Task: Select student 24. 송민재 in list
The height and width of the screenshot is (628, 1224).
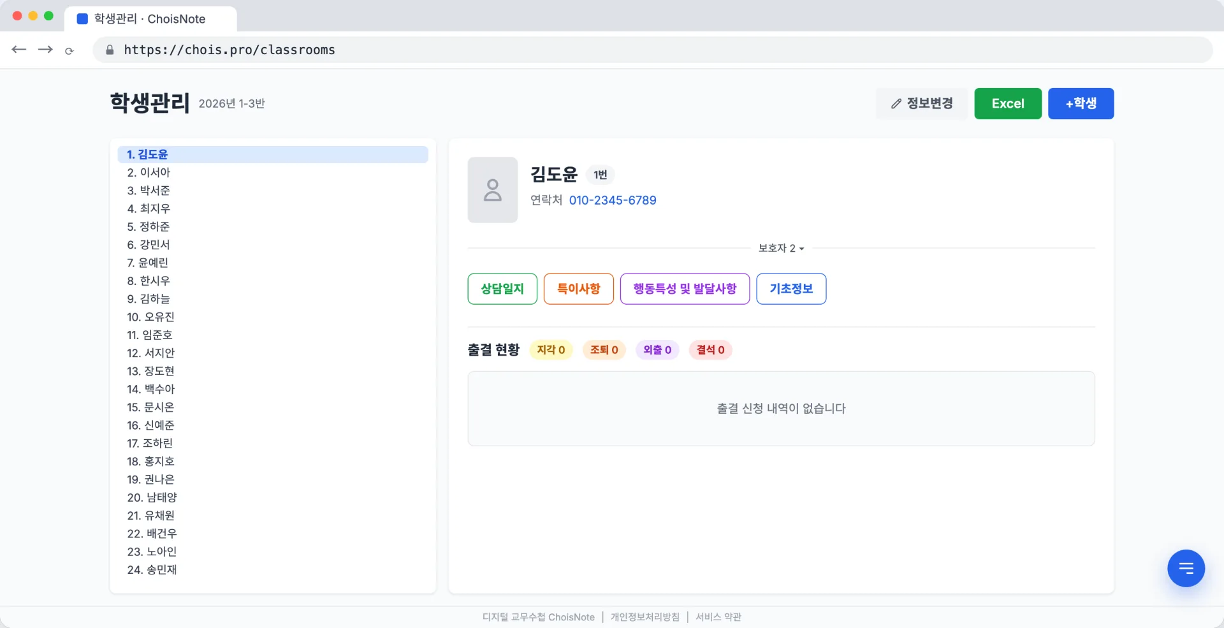Action: click(x=273, y=569)
